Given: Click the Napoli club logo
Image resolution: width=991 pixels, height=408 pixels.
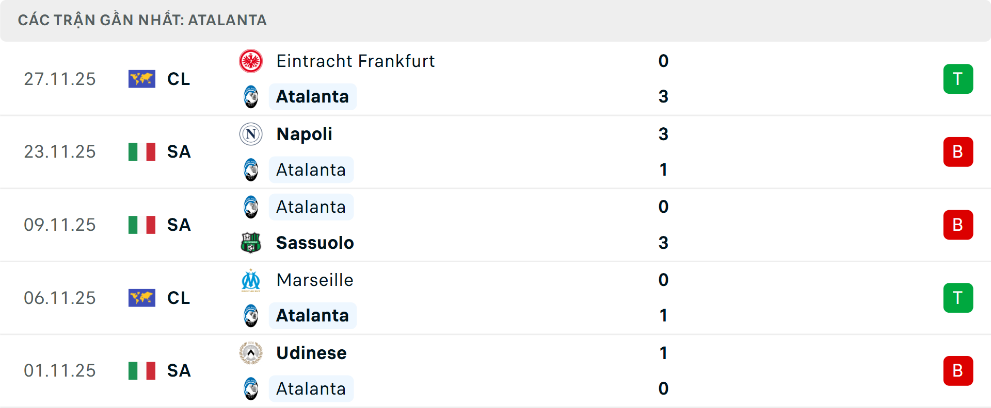Looking at the screenshot, I should [x=251, y=134].
